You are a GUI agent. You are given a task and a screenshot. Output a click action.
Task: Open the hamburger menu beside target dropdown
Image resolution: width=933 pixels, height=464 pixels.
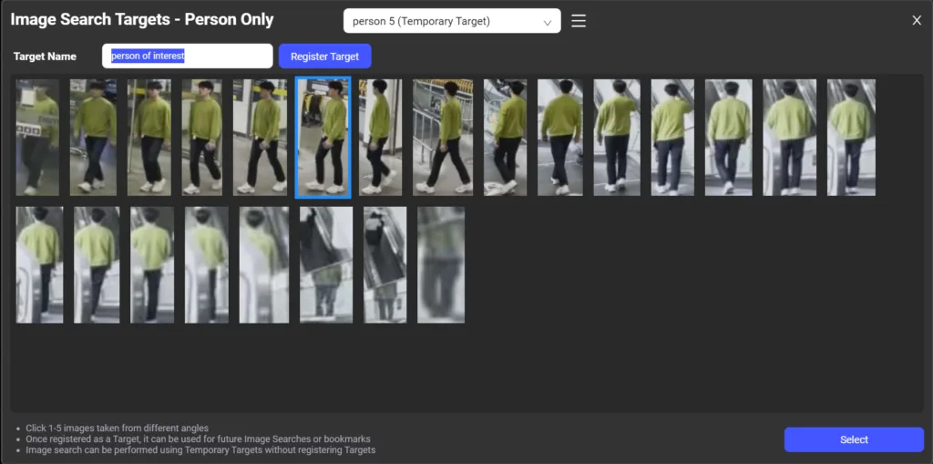pyautogui.click(x=579, y=21)
